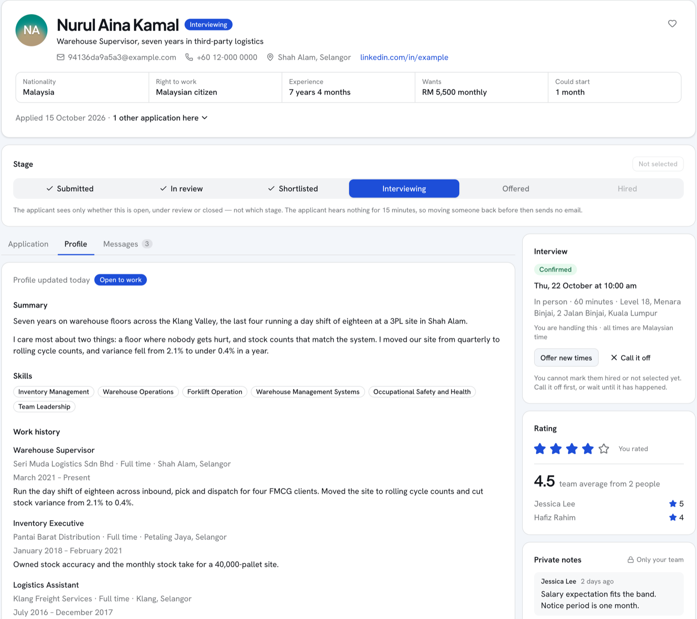The height and width of the screenshot is (619, 697).
Task: Rate the candidate one star
Action: tap(540, 449)
